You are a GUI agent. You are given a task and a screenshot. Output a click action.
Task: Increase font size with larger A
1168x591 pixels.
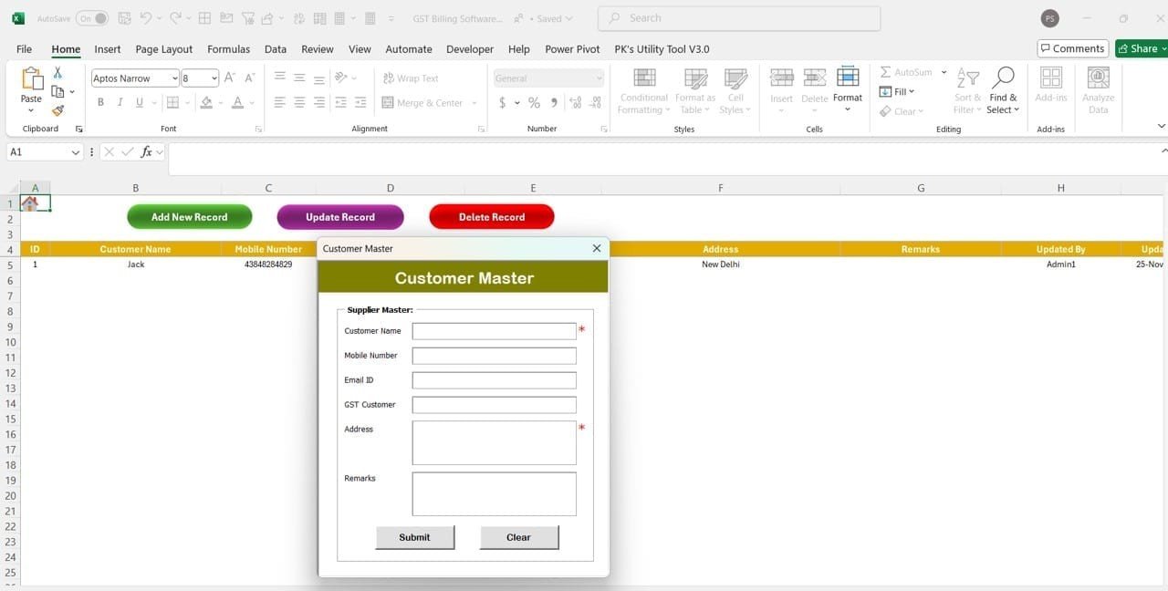230,78
